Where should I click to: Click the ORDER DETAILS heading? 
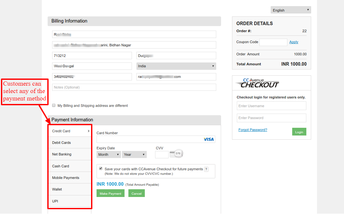pos(255,23)
